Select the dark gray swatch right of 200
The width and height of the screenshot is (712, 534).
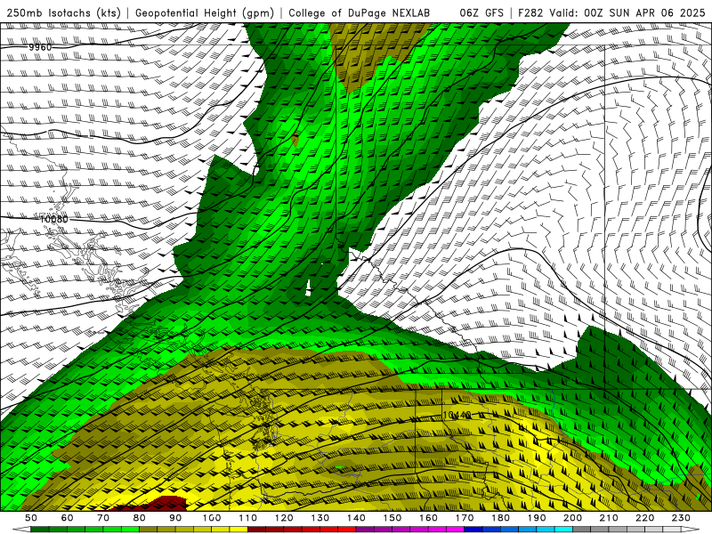(582, 530)
